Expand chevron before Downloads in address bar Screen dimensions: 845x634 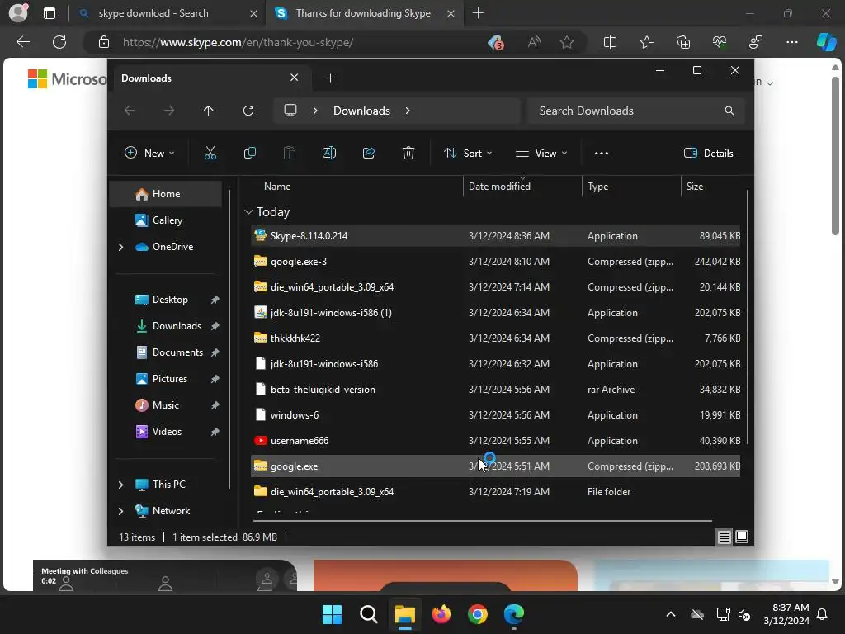(315, 111)
